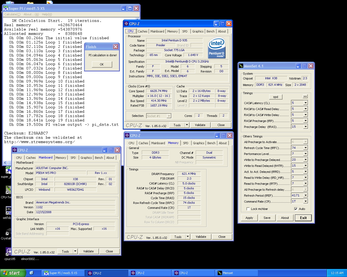The width and height of the screenshot is (347, 277).
Task: Click the Finish dialog close icon
Action: 115,47
